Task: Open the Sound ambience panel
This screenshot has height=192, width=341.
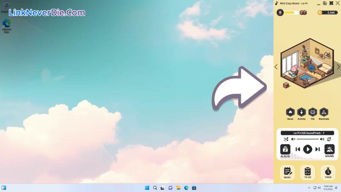Action: coord(329,149)
